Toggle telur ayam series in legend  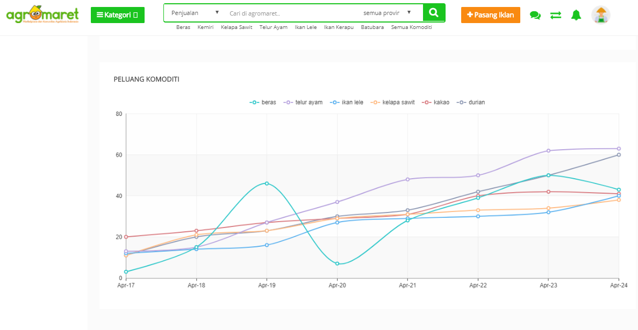pos(304,102)
